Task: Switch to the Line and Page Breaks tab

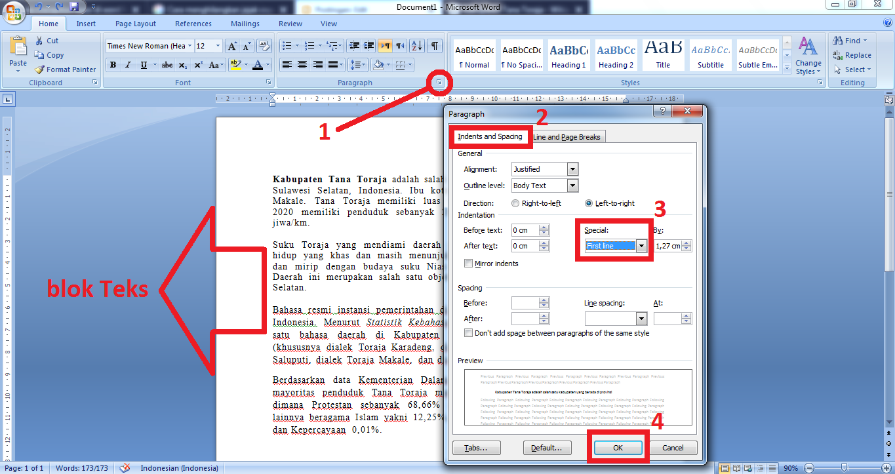Action: pos(568,136)
